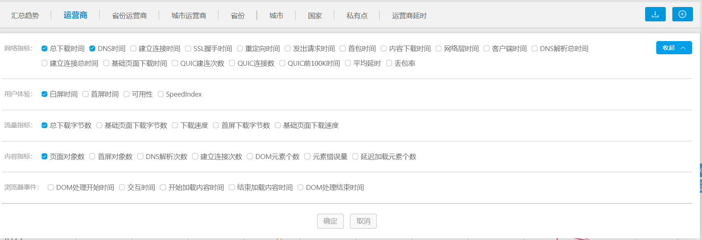This screenshot has height=240, width=702.
Task: Click the download icon button
Action: 655,14
